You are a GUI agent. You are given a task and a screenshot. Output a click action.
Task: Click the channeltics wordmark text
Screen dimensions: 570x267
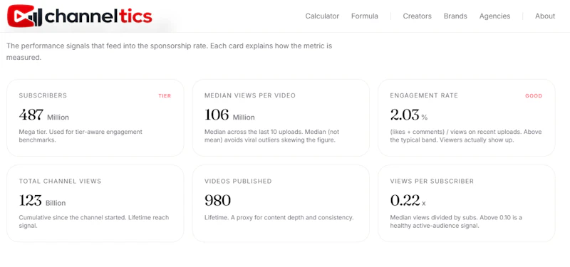98,16
